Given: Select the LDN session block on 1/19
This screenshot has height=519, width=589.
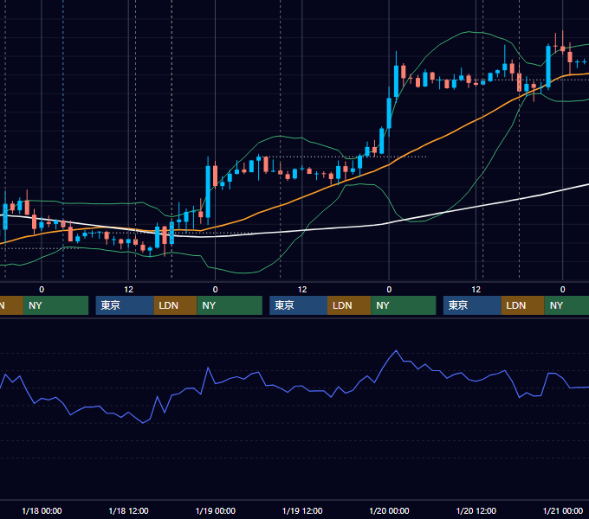Looking at the screenshot, I should (349, 305).
